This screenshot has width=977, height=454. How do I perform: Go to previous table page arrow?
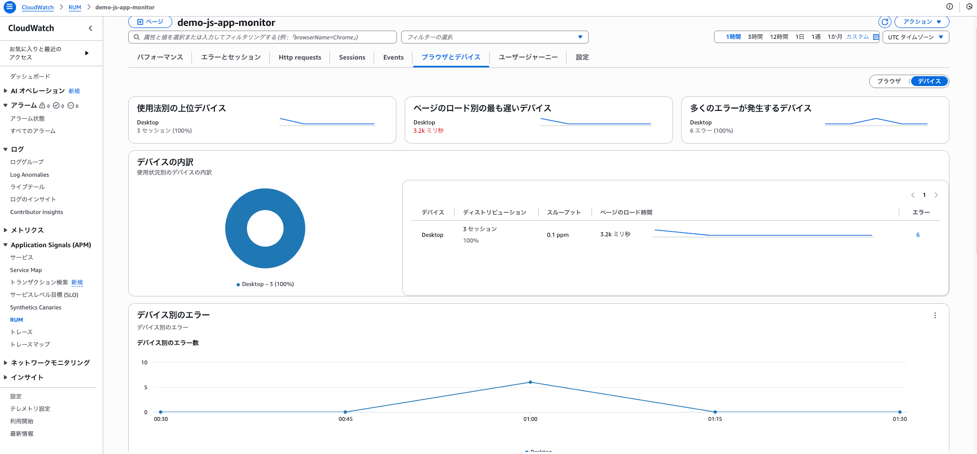pyautogui.click(x=913, y=195)
